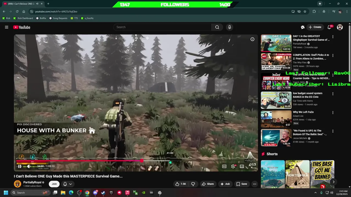Screen dimensions: 351x197
Task: Open the x_GooNz bookmark
Action: (x=87, y=18)
